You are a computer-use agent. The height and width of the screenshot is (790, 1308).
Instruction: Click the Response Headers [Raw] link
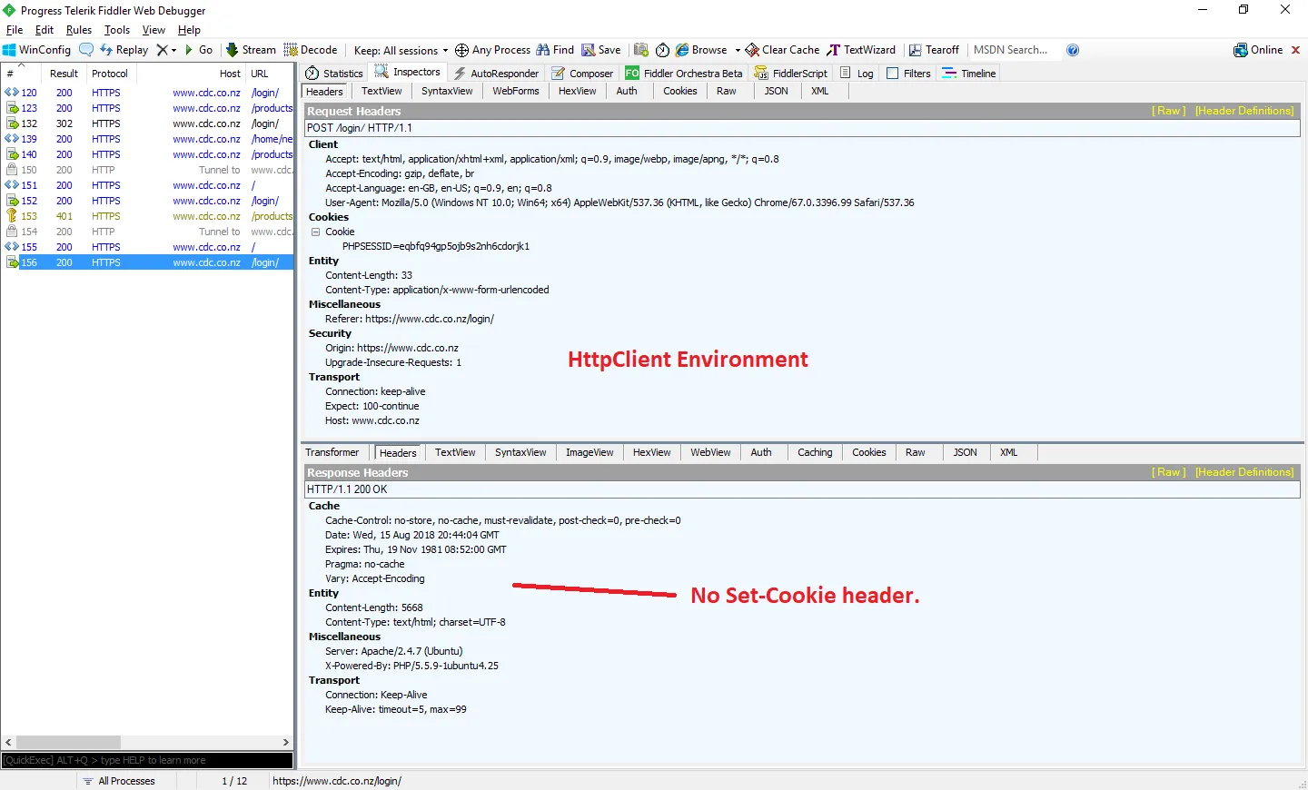tap(1169, 472)
